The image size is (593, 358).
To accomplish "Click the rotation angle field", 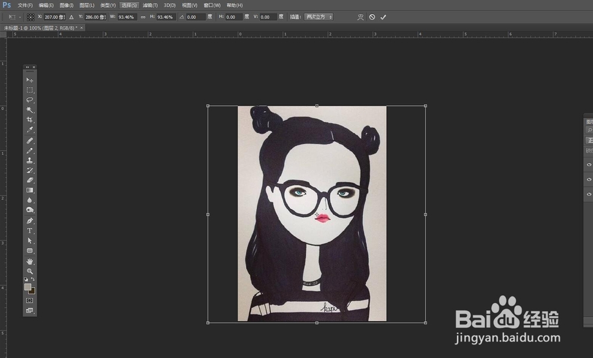I will coord(196,17).
